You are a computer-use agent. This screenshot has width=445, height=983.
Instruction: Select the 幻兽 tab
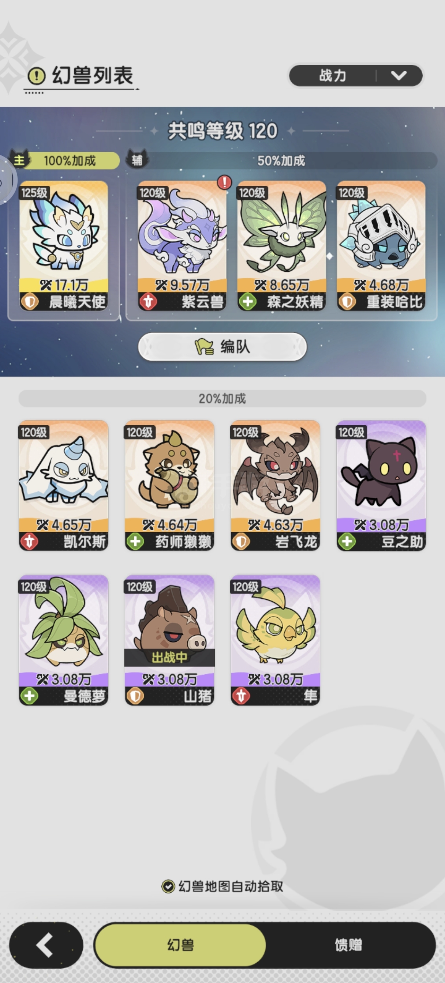click(180, 945)
